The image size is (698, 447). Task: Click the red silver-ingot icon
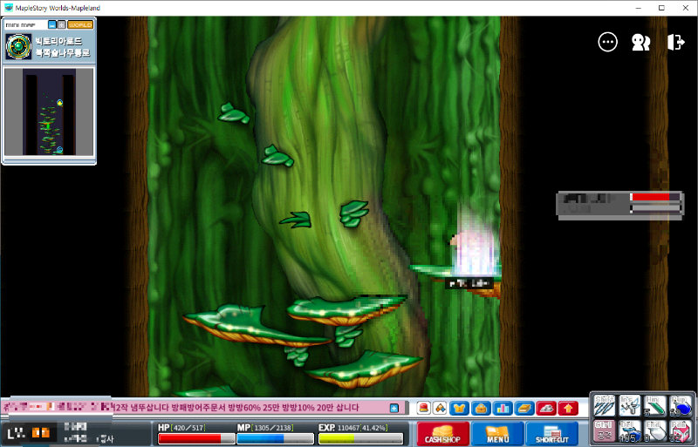(546, 408)
